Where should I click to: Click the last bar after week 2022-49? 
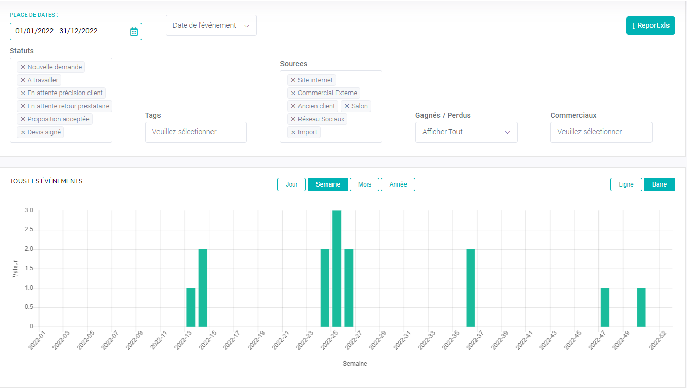641,307
